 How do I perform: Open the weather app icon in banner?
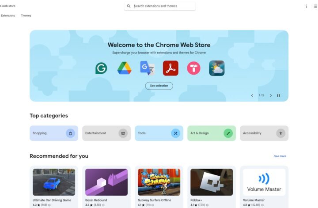(217, 68)
